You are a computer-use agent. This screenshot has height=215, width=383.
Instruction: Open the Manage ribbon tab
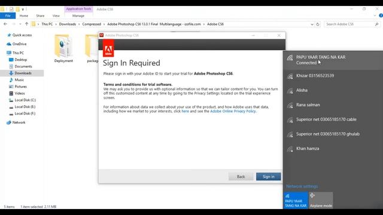[78, 16]
